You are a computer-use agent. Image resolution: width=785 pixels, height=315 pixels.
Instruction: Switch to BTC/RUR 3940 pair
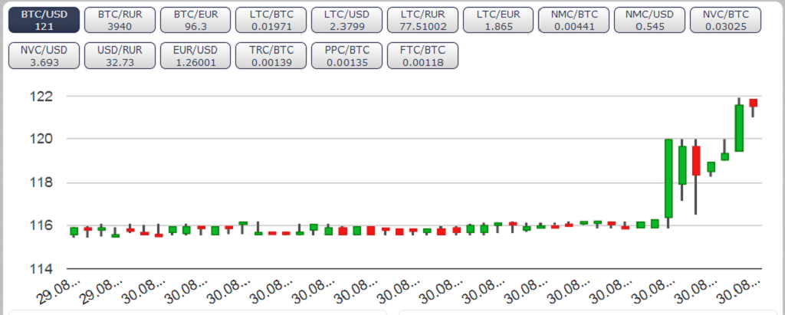tap(120, 20)
